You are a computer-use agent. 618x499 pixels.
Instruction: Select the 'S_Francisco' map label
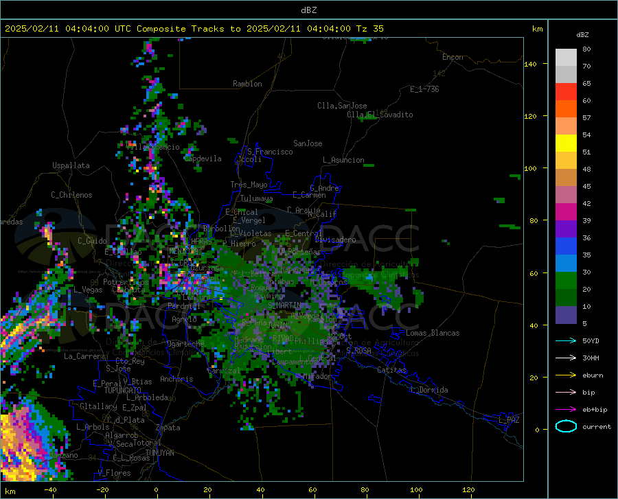(x=270, y=152)
